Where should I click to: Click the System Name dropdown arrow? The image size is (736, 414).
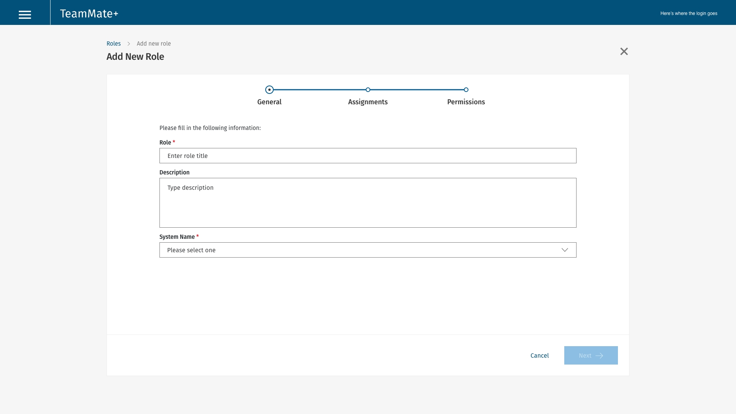point(565,250)
